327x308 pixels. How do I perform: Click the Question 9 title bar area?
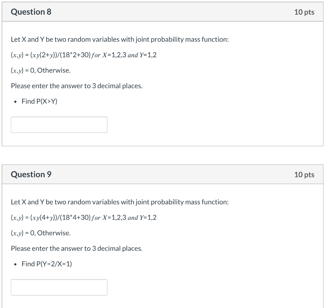point(160,174)
